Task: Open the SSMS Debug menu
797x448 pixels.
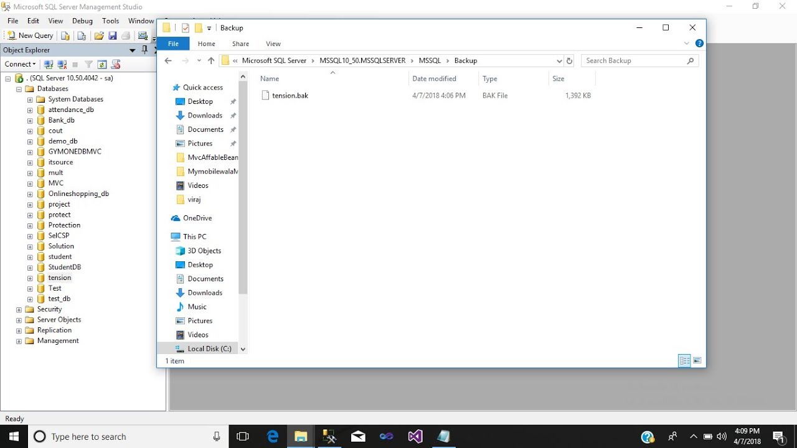Action: click(x=82, y=21)
